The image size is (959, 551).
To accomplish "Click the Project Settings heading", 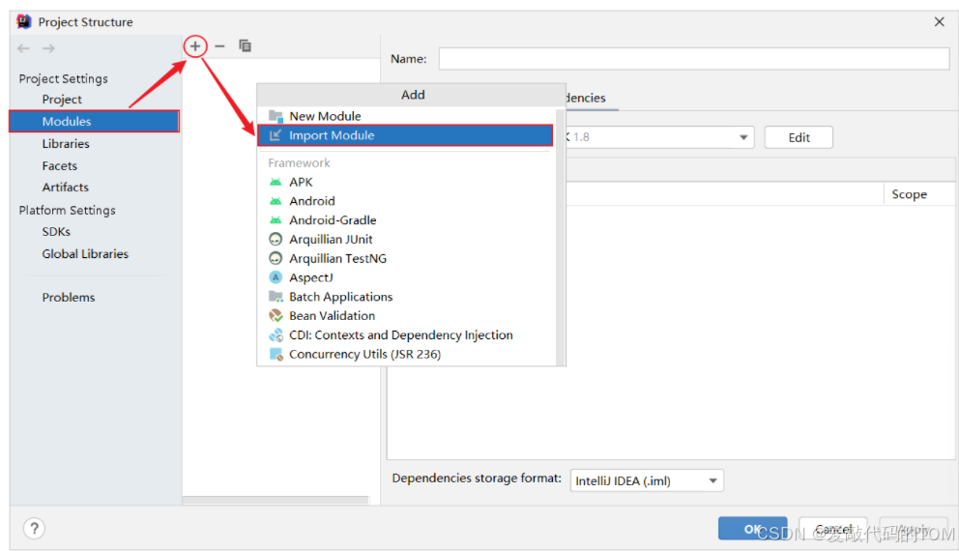I will click(x=63, y=79).
